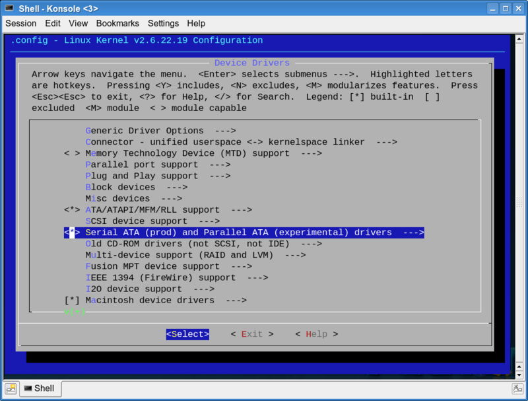This screenshot has height=401, width=528.
Task: Click the < Help > button in dialog
Action: coord(317,334)
